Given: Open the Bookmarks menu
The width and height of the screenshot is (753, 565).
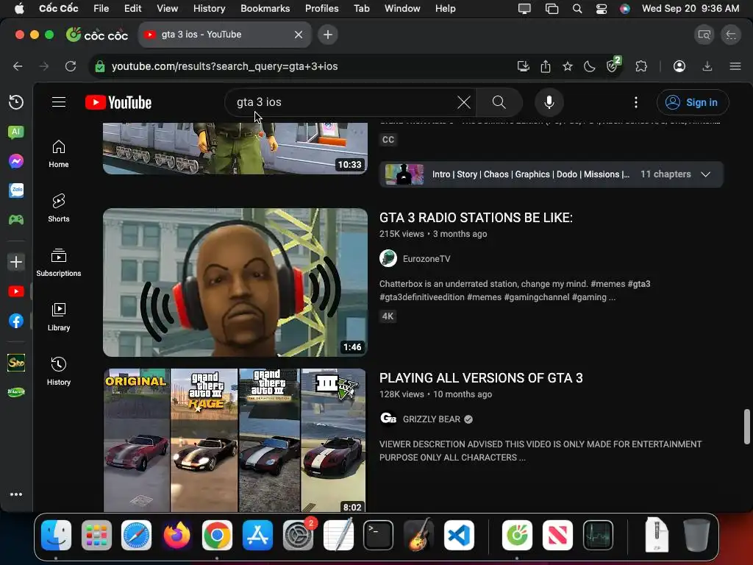Looking at the screenshot, I should [x=265, y=9].
